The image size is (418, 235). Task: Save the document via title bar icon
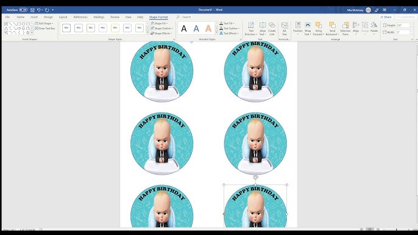(x=32, y=10)
